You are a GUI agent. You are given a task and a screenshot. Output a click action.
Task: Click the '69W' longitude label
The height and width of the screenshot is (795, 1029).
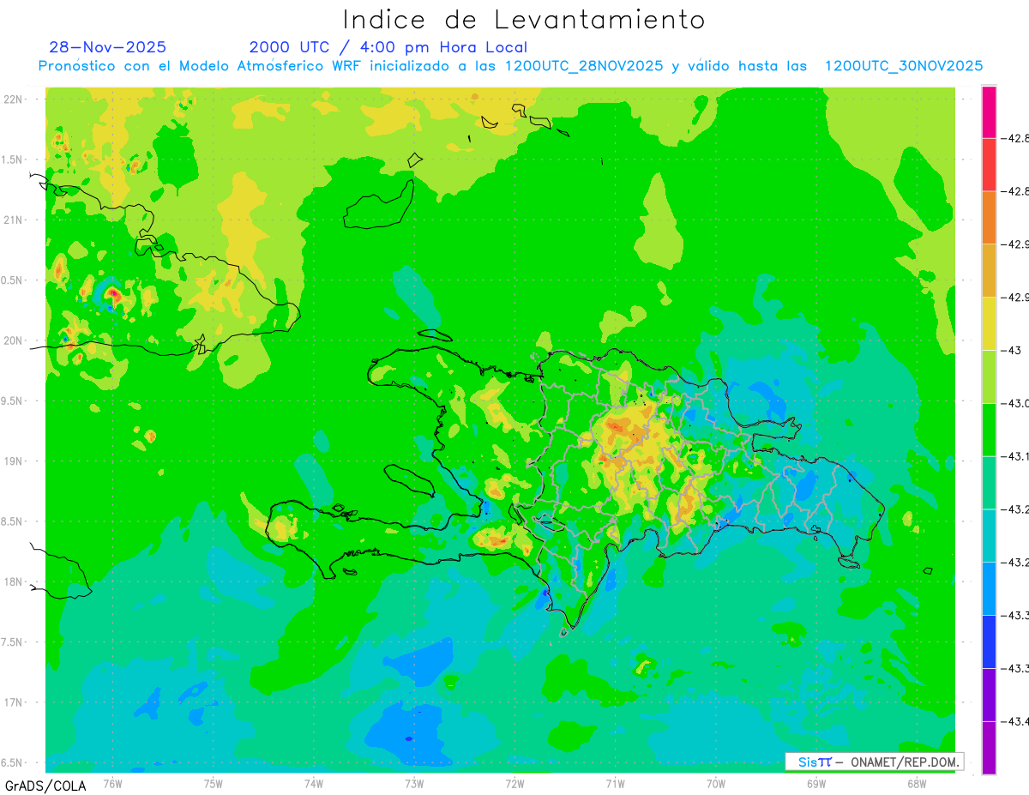click(x=816, y=783)
